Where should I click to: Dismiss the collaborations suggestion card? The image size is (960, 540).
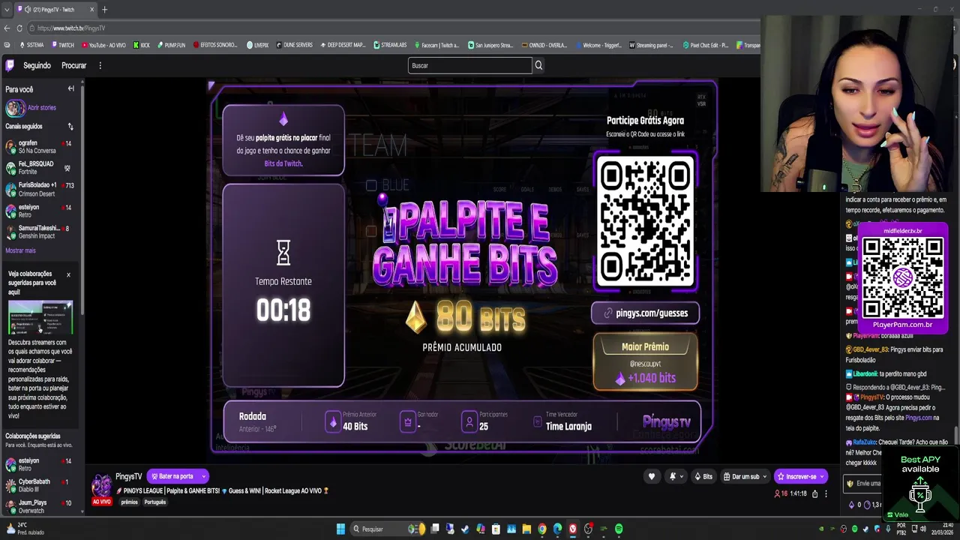click(68, 274)
